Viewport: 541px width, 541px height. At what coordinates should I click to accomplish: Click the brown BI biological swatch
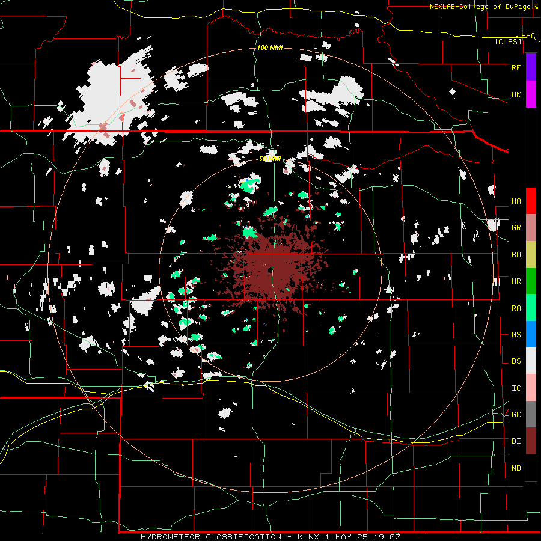pyautogui.click(x=531, y=441)
